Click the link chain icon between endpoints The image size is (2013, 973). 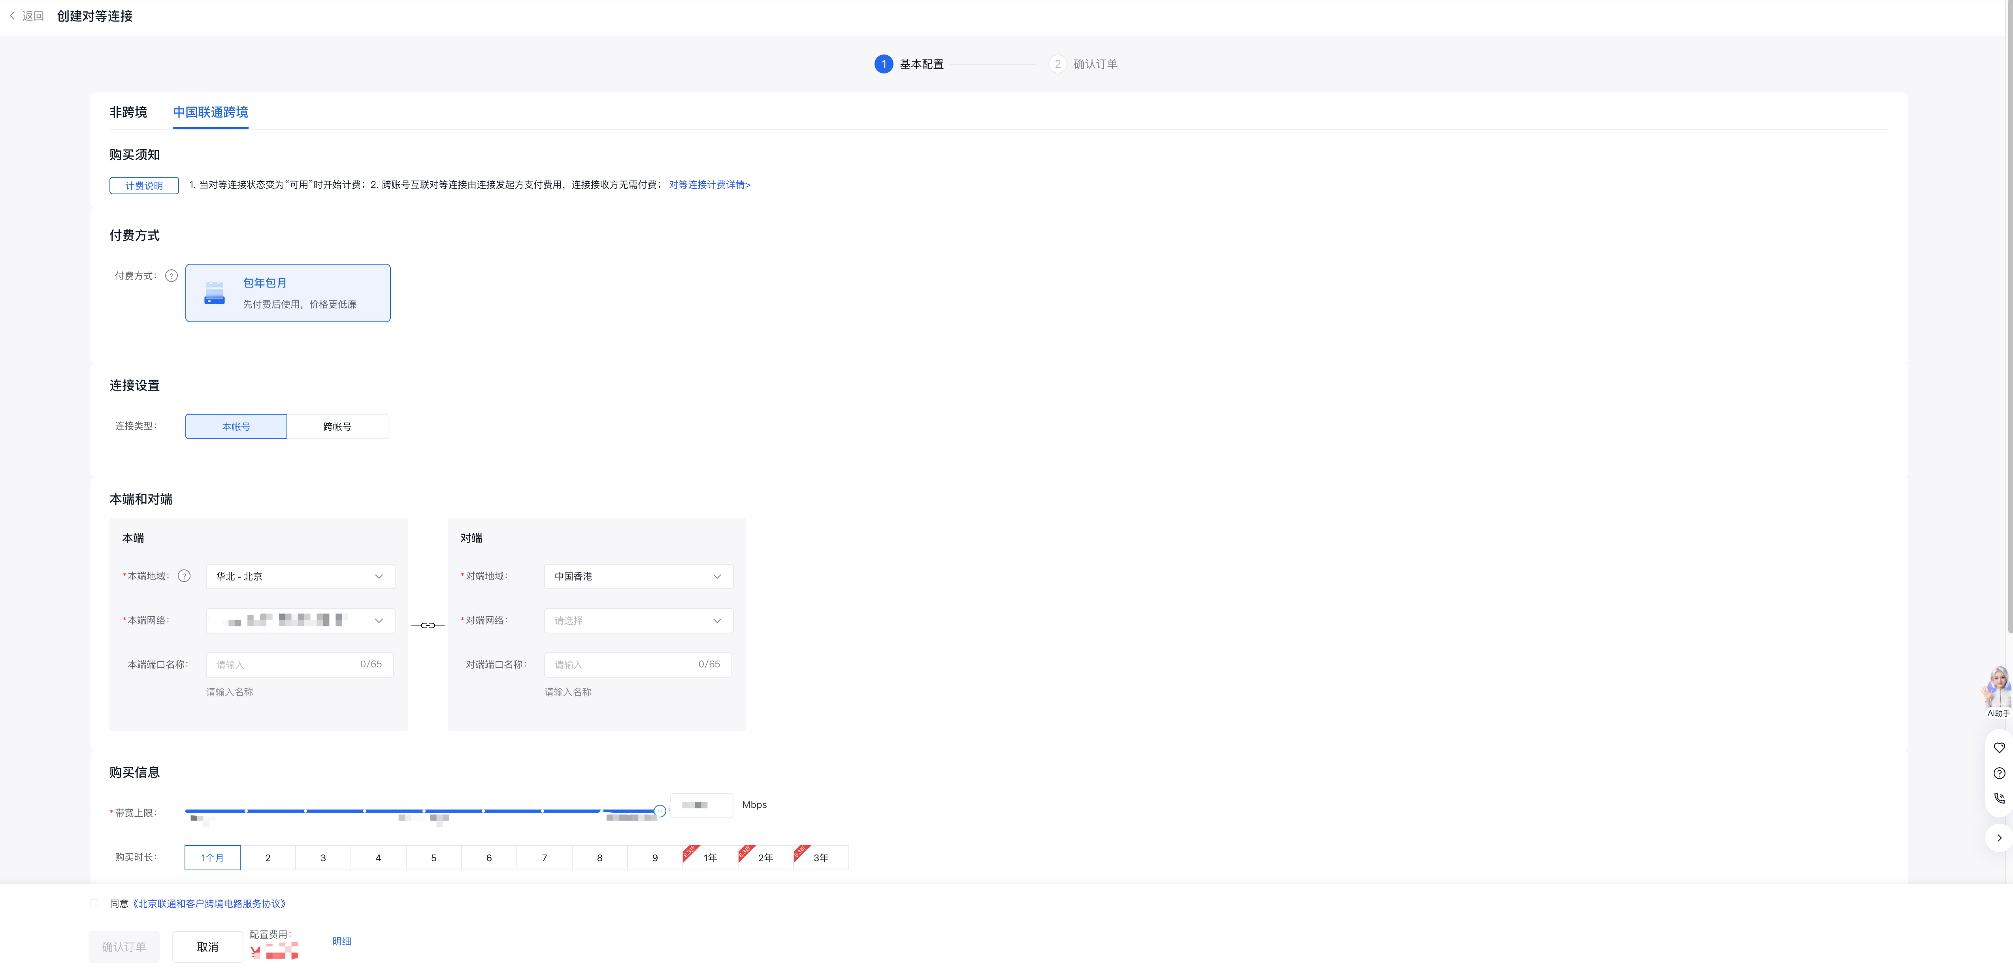pyautogui.click(x=428, y=625)
